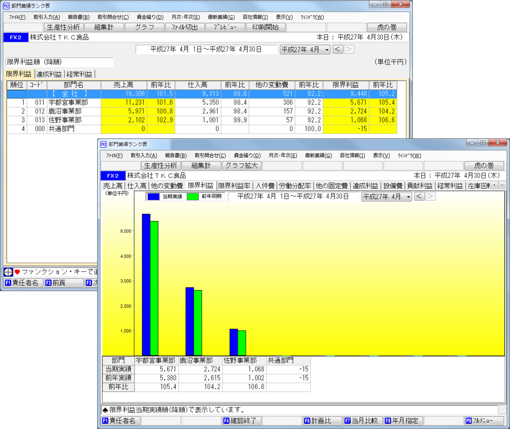Switch to 労働分配率 graph tab
The image size is (510, 429).
(x=295, y=186)
